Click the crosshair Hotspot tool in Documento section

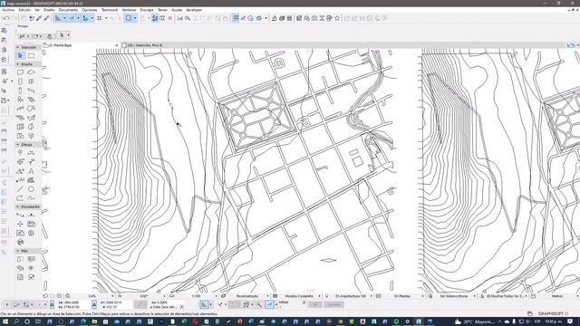click(20, 224)
